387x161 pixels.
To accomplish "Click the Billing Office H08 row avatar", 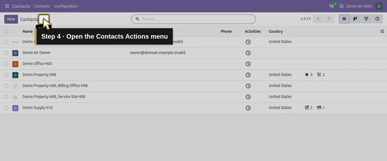I will [x=15, y=86].
